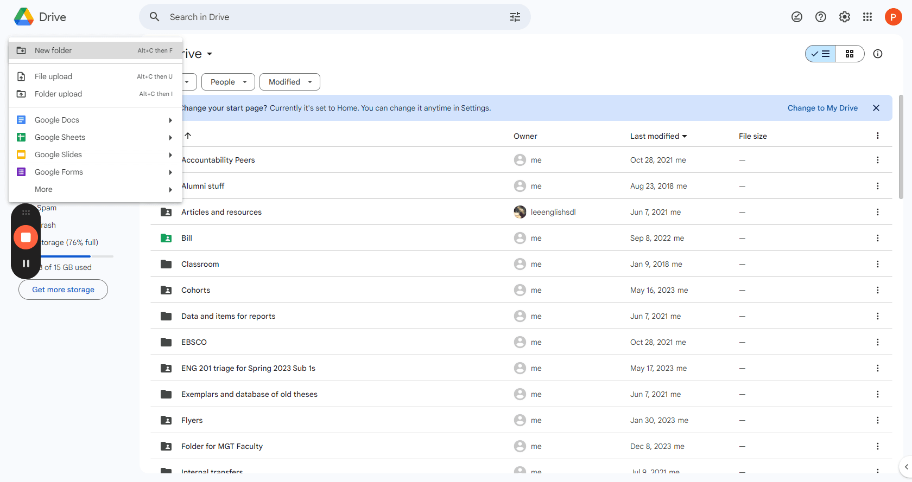
Task: Expand the side panel chevron
Action: pyautogui.click(x=906, y=467)
